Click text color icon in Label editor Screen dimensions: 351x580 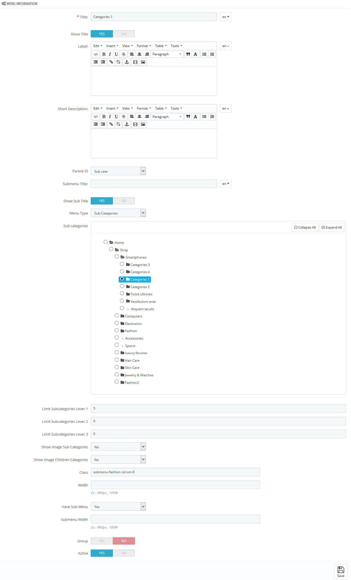(196, 54)
